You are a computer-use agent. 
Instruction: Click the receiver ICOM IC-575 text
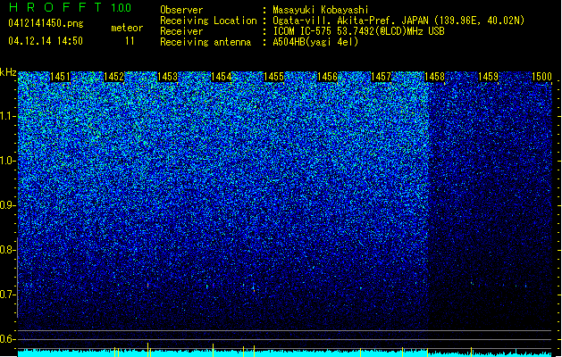(x=358, y=31)
